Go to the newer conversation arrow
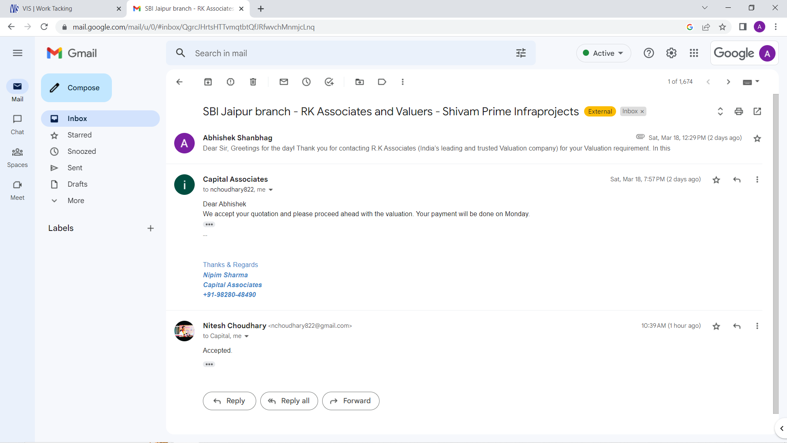787x443 pixels. 708,82
